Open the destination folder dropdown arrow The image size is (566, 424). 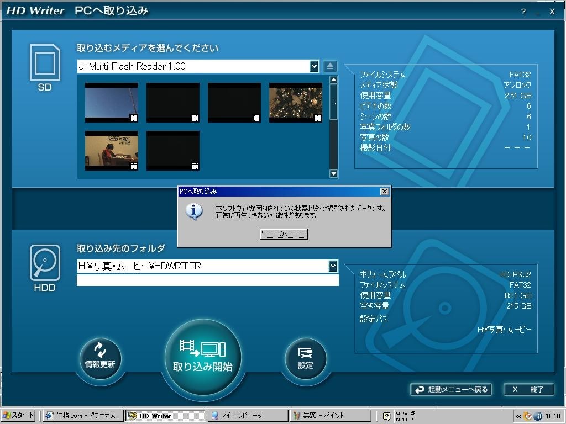click(x=333, y=266)
